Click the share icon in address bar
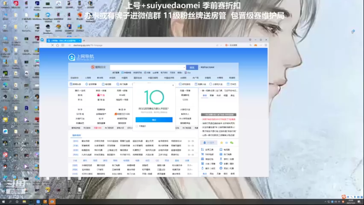This screenshot has height=205, width=364. (217, 45)
